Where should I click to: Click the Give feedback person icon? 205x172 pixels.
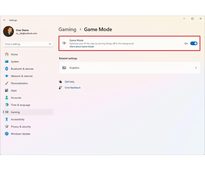click(60, 88)
